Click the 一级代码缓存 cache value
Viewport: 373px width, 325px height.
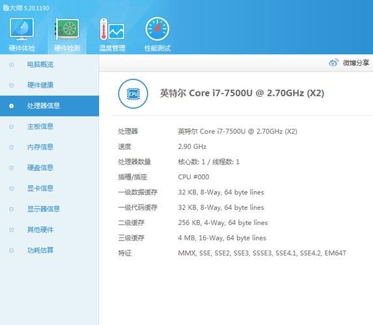pos(221,207)
